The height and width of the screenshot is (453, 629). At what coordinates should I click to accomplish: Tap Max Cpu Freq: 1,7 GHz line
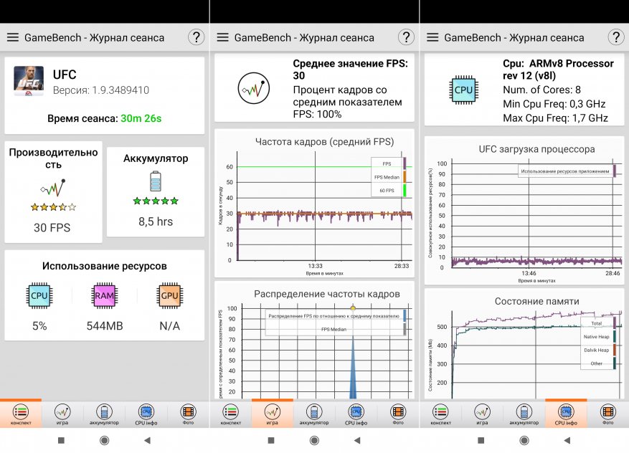click(556, 118)
